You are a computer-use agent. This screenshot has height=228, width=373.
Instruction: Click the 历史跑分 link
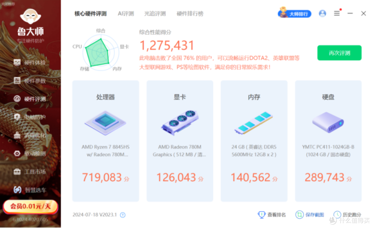pos(352,215)
